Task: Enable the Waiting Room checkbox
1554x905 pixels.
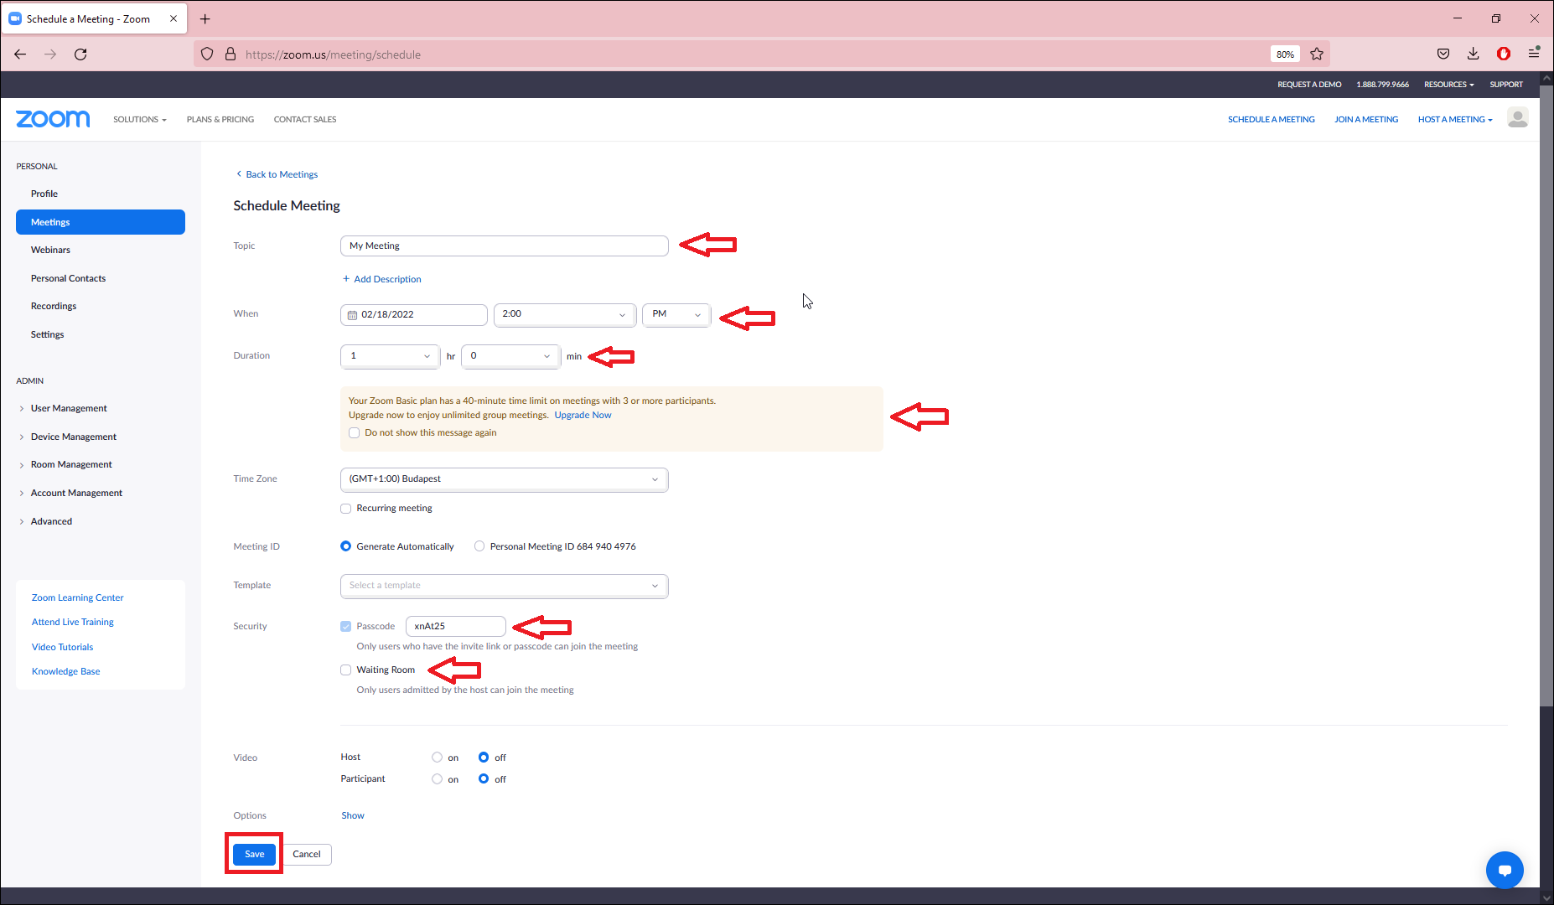Action: coord(345,670)
